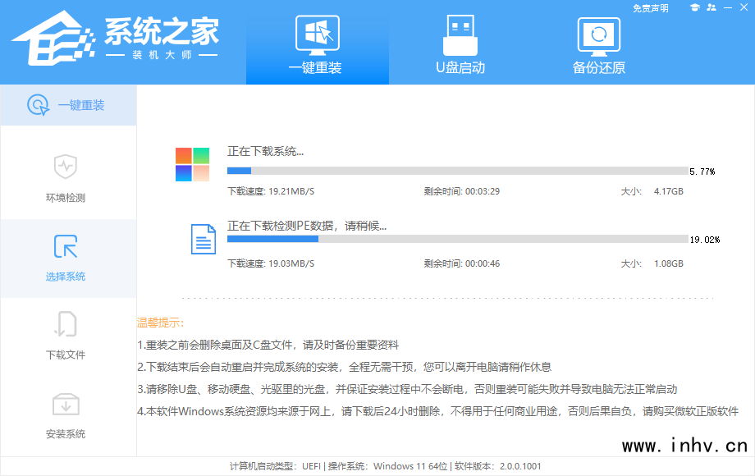755x476 pixels.
Task: Click the 系统之家 装机大师 logo
Action: click(117, 39)
